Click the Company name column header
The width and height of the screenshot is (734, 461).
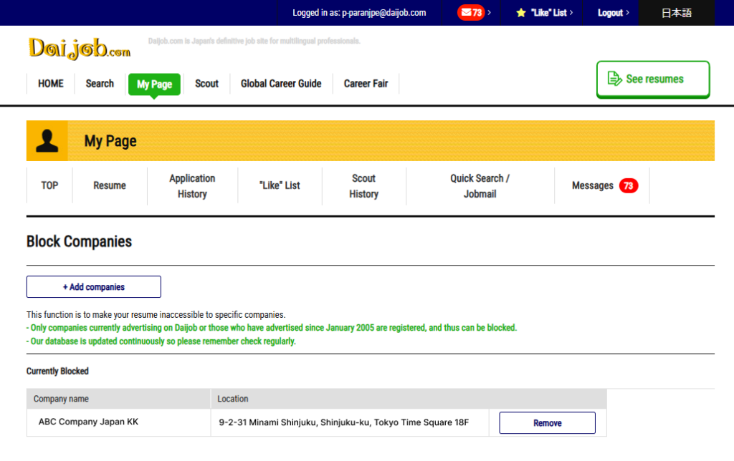(118, 399)
